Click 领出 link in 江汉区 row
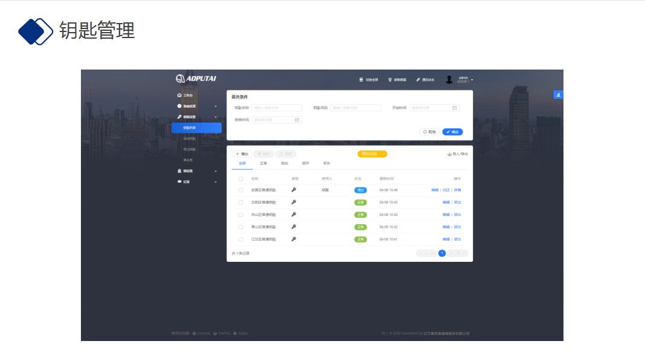The height and width of the screenshot is (364, 645). [x=457, y=239]
